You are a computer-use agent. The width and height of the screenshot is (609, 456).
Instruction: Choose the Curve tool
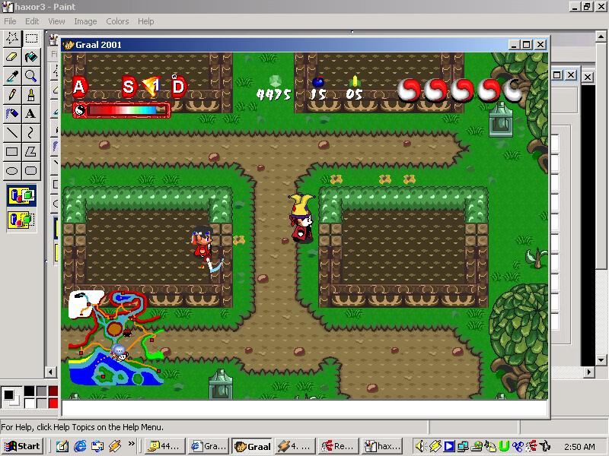click(x=31, y=132)
